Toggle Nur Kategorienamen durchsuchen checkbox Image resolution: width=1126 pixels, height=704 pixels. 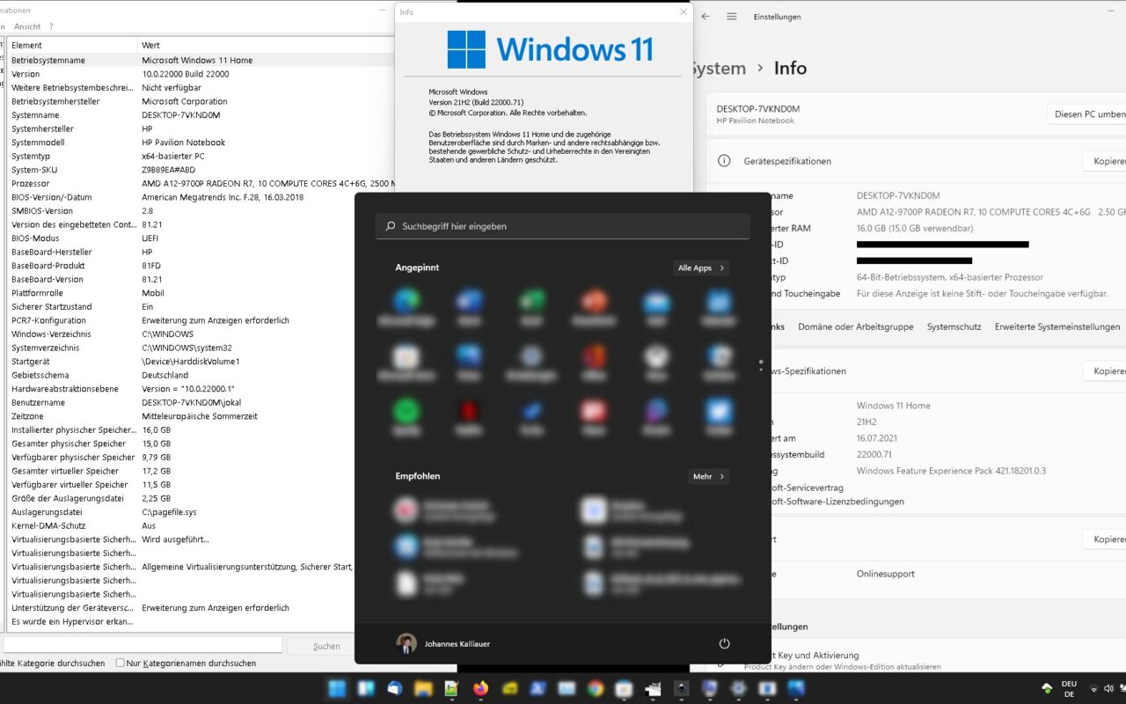(121, 663)
